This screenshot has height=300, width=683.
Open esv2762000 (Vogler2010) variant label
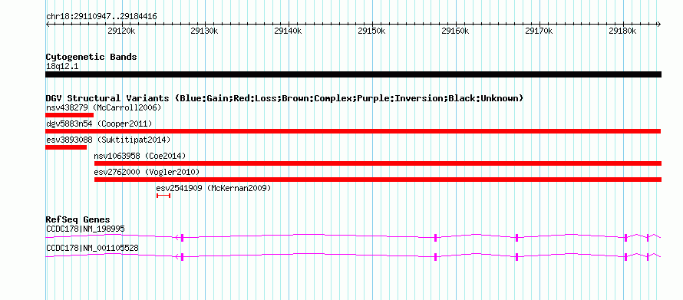tap(147, 172)
